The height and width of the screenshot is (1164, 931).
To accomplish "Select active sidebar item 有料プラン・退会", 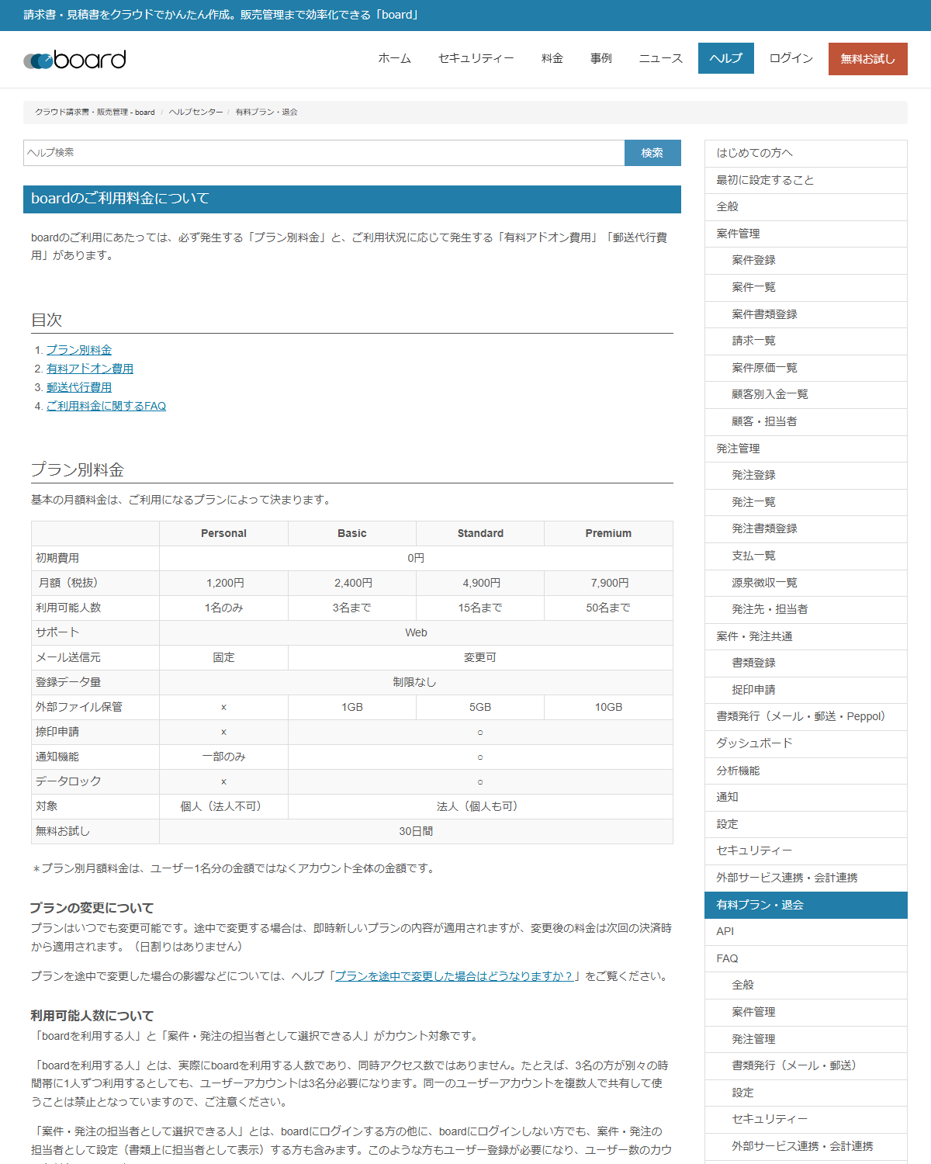I will [805, 905].
